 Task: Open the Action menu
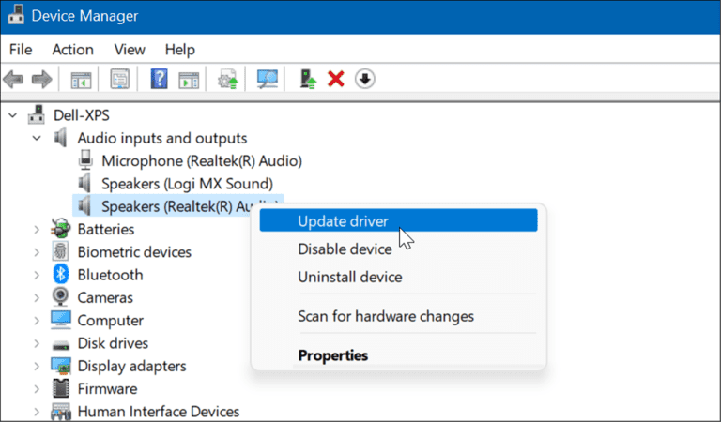72,50
